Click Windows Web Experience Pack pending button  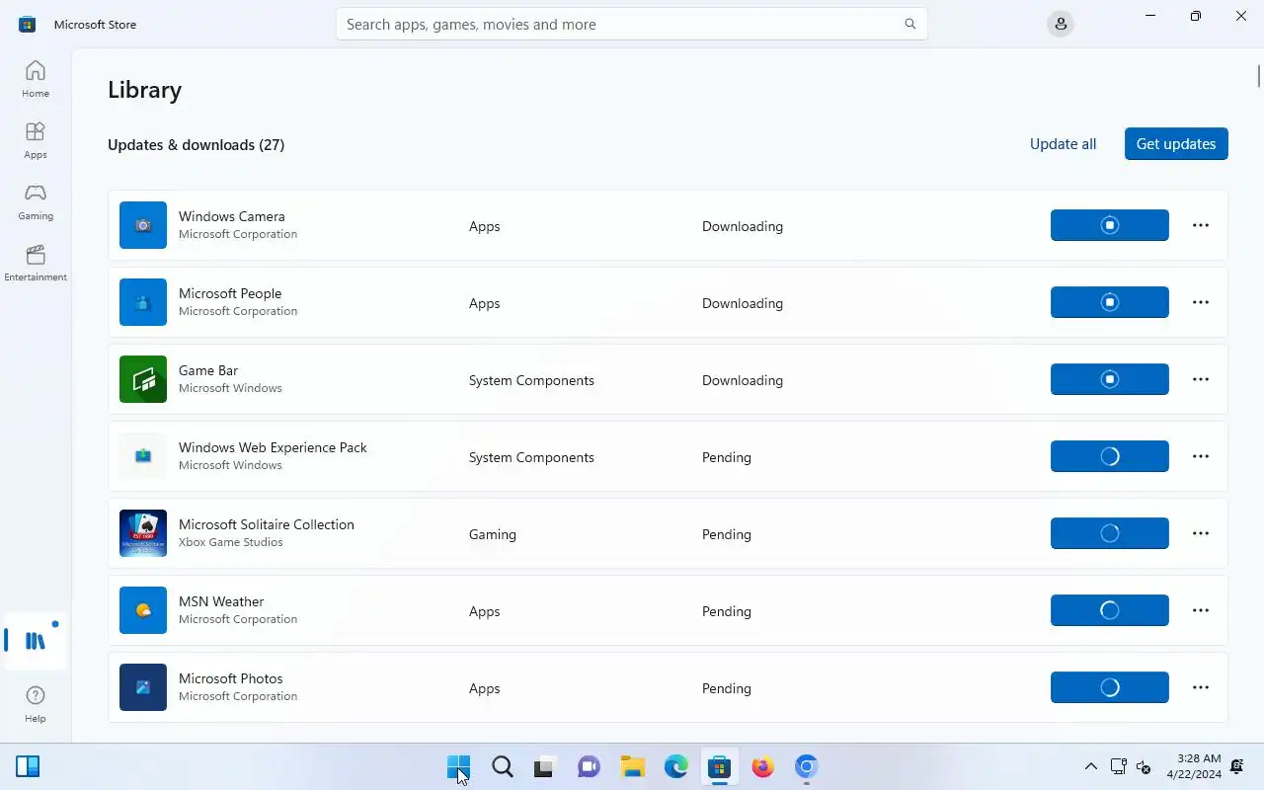(1110, 456)
